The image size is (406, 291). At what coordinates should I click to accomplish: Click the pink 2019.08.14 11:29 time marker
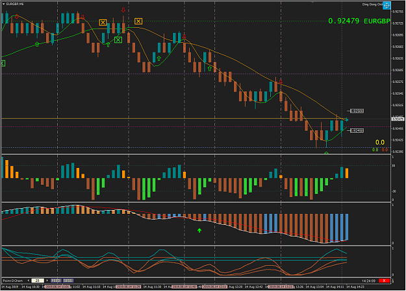point(129,286)
